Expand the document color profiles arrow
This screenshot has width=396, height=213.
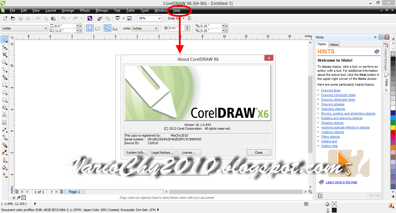pyautogui.click(x=158, y=210)
